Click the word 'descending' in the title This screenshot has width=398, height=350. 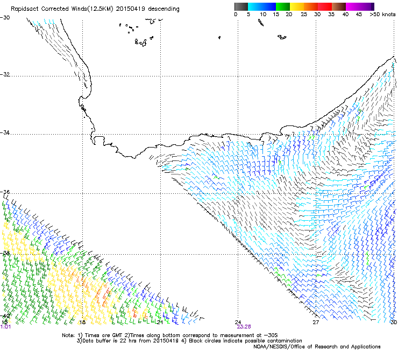pyautogui.click(x=164, y=9)
